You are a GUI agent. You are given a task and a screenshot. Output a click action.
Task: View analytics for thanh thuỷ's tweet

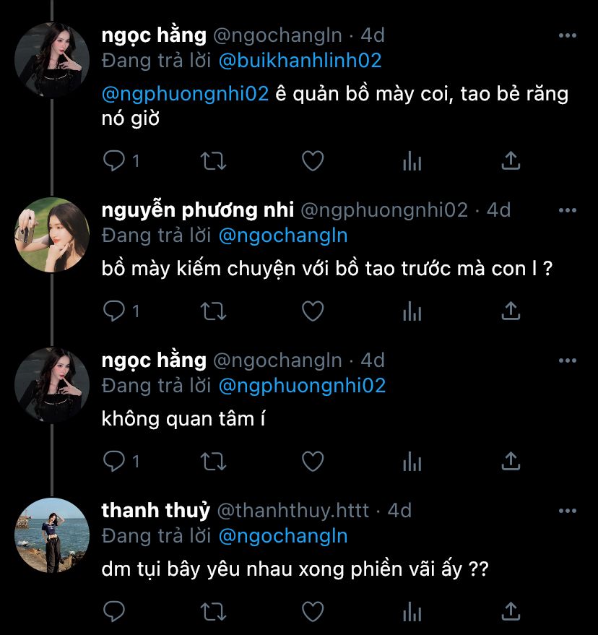click(412, 612)
